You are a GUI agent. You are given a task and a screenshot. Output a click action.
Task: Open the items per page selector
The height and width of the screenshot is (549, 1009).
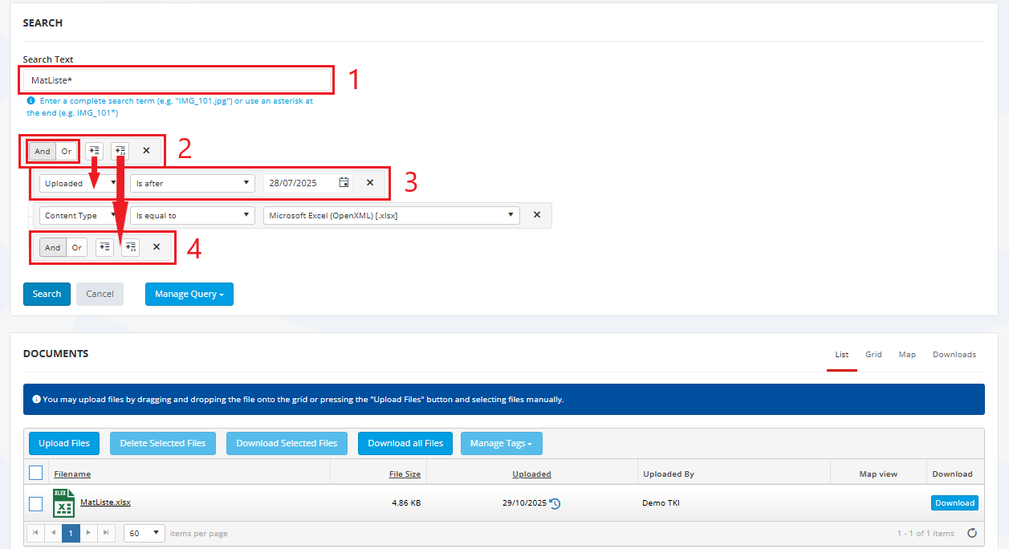tap(144, 533)
